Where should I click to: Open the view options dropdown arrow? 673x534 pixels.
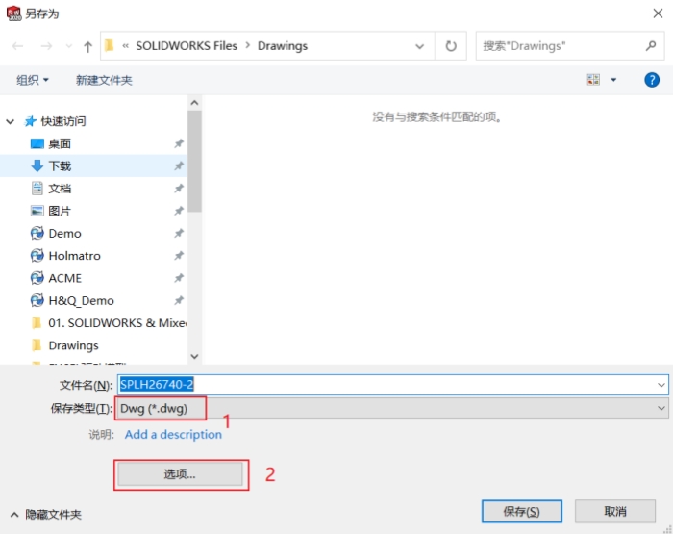(x=613, y=80)
